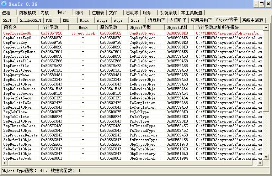272x176 pixels.
Task: Select the SSDT sub-tab
Action: coord(7,20)
